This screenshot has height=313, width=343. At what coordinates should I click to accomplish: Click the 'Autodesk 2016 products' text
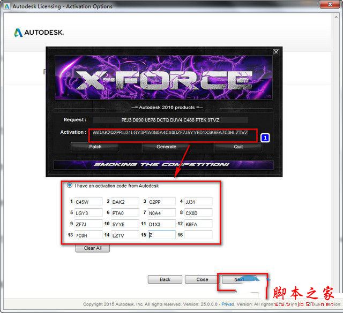tap(167, 108)
